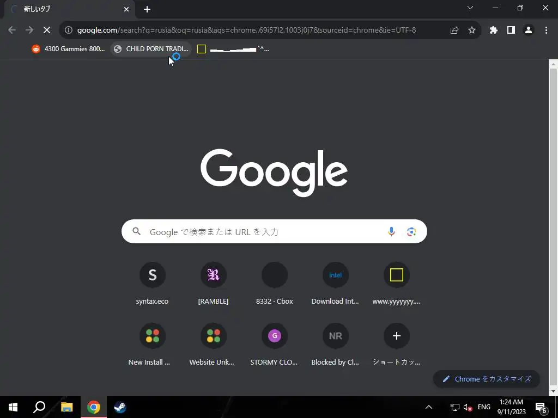
Task: Bookmark this tab with the star
Action: click(x=472, y=30)
